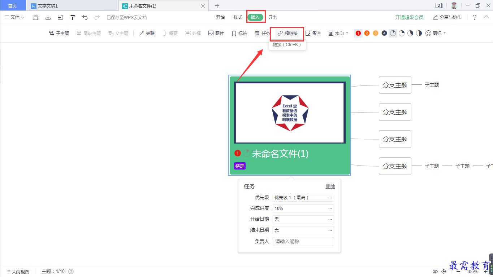Click the user avatar icon
This screenshot has width=493, height=277.
(x=454, y=5)
